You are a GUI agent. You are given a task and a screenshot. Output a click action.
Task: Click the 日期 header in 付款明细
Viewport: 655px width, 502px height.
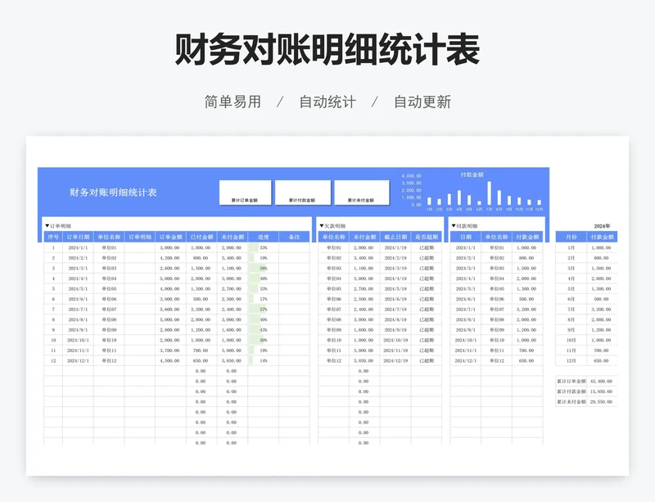(466, 237)
